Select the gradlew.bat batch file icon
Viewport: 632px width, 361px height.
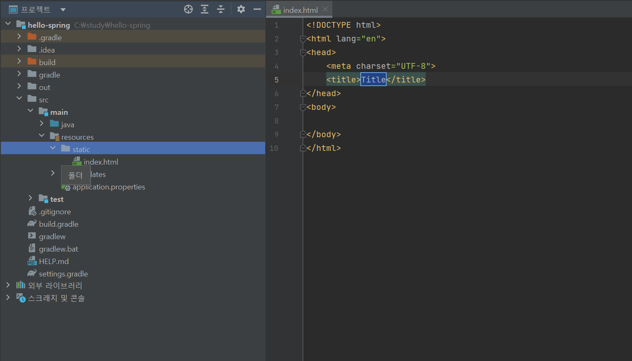click(x=32, y=249)
